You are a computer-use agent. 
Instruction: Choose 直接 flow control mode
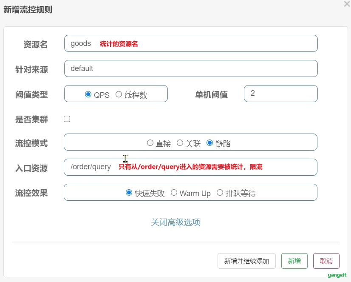pyautogui.click(x=150, y=142)
